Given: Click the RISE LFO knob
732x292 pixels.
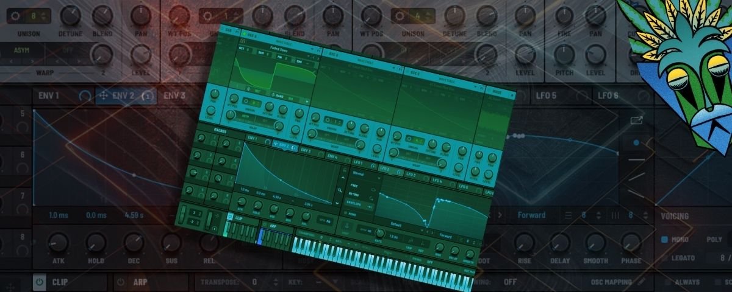Looking at the screenshot, I should point(525,243).
